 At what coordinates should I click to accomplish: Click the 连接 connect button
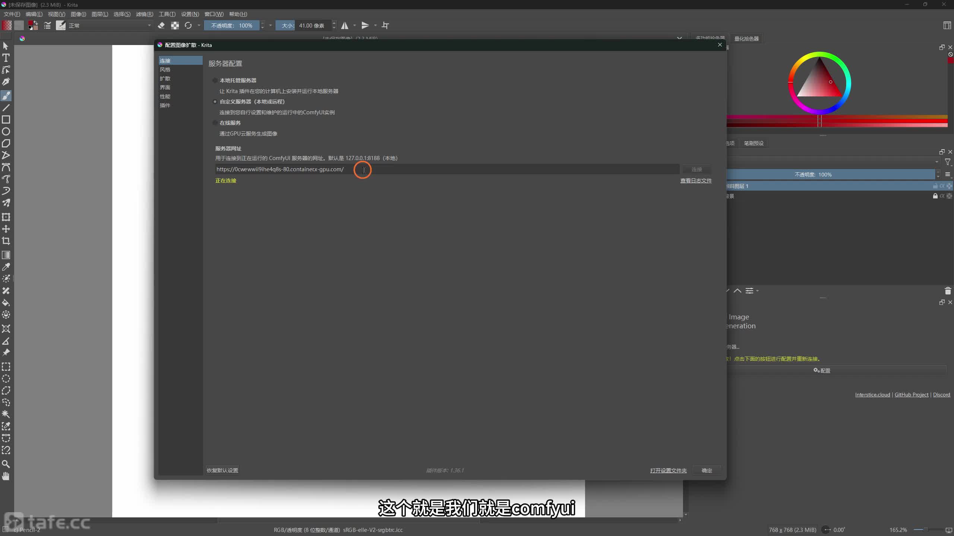(696, 169)
